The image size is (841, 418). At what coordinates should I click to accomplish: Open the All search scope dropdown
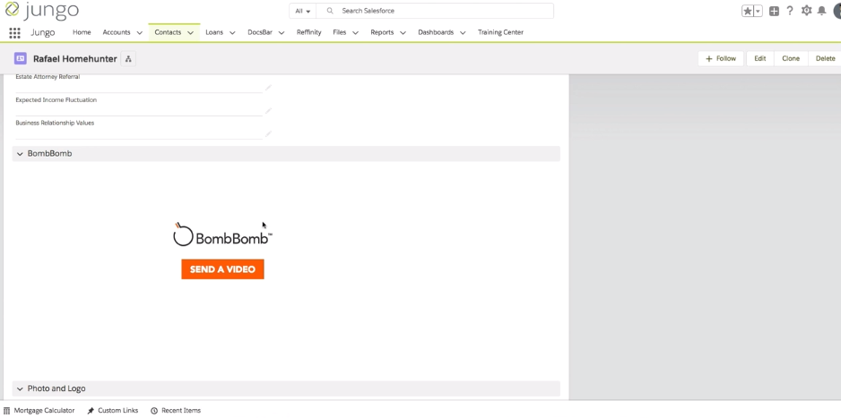pyautogui.click(x=302, y=11)
